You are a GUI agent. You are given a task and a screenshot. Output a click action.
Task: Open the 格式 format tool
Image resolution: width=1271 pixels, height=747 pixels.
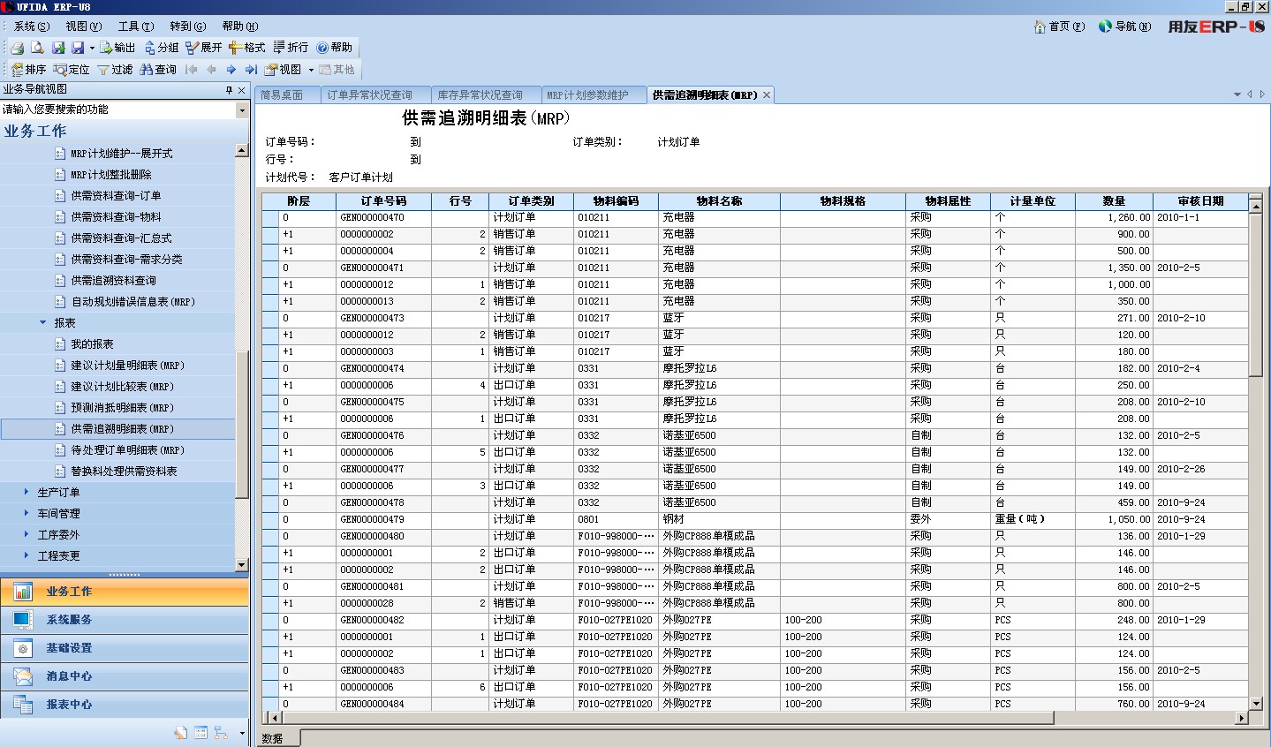point(247,48)
